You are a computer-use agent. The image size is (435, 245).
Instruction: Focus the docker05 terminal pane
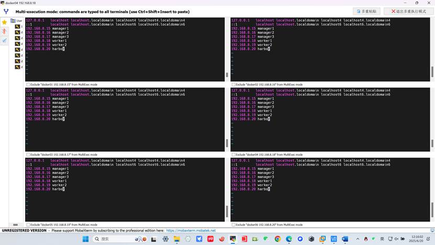(125, 190)
